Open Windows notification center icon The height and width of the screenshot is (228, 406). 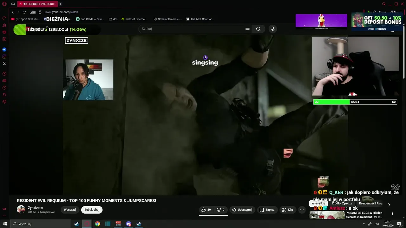pyautogui.click(x=399, y=224)
